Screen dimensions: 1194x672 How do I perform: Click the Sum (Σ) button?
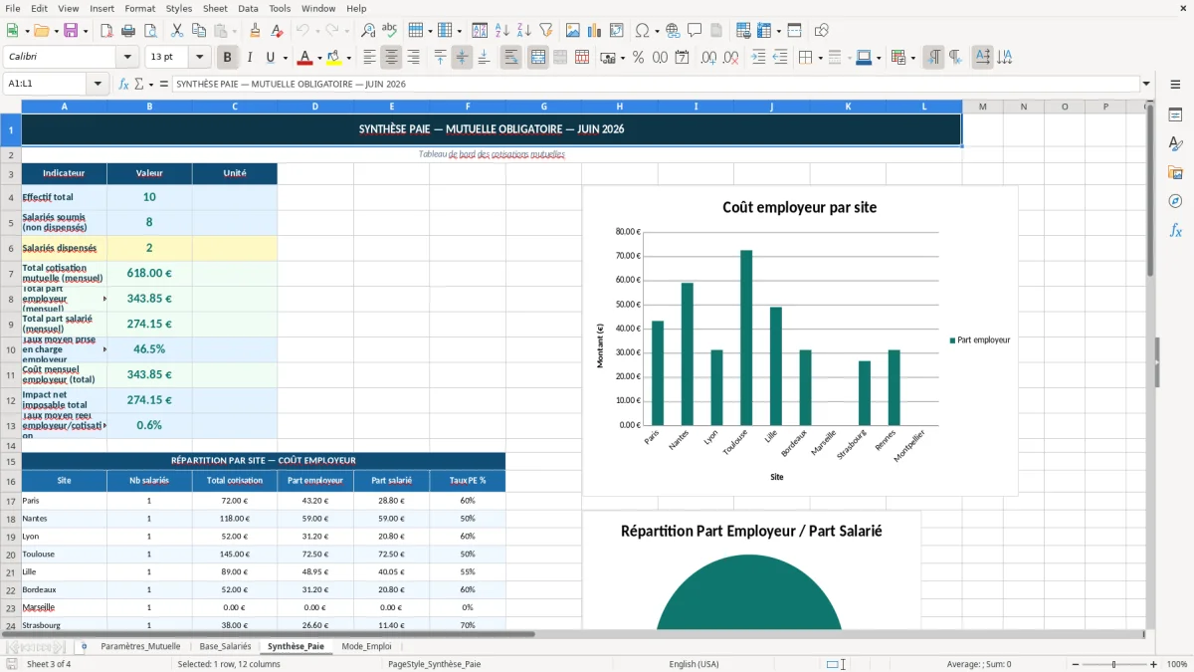(x=138, y=84)
